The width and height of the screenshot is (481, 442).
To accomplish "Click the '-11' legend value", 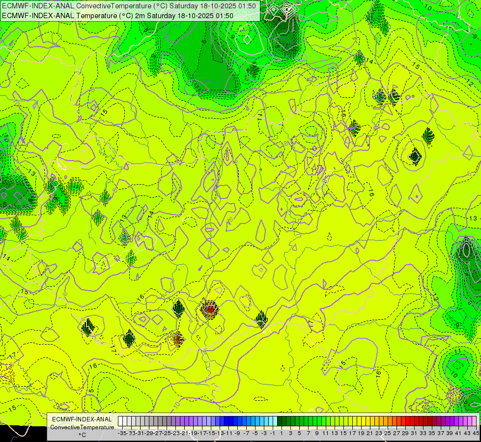I will 229,433.
